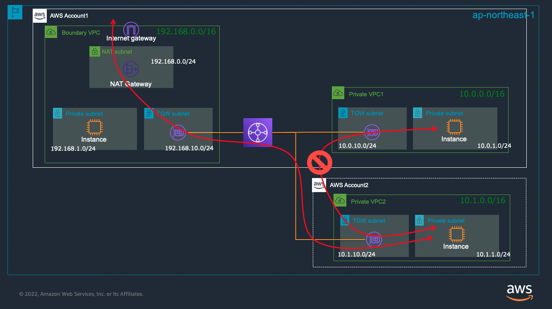Click the Transit Gateway hub icon

click(258, 133)
